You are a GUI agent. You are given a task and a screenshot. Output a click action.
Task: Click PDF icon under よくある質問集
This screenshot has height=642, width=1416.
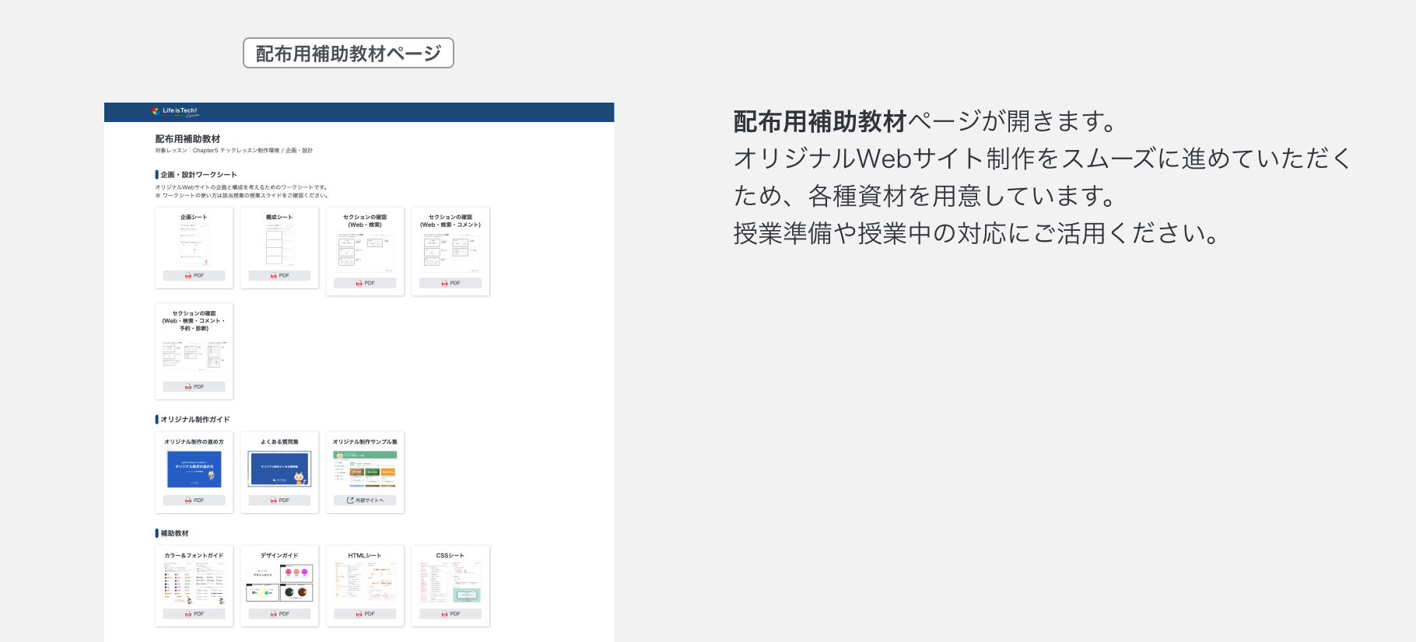pos(274,501)
